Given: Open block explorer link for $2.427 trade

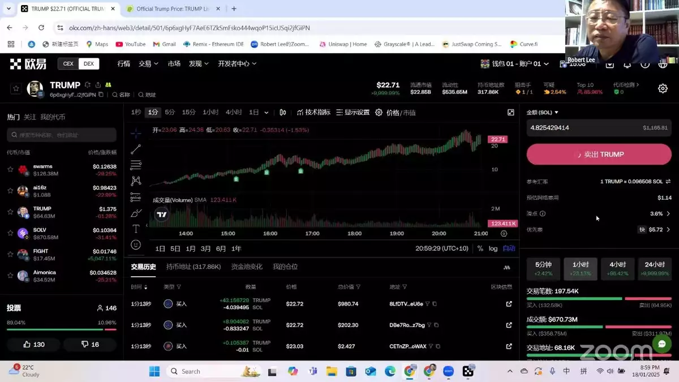Looking at the screenshot, I should coord(509,346).
